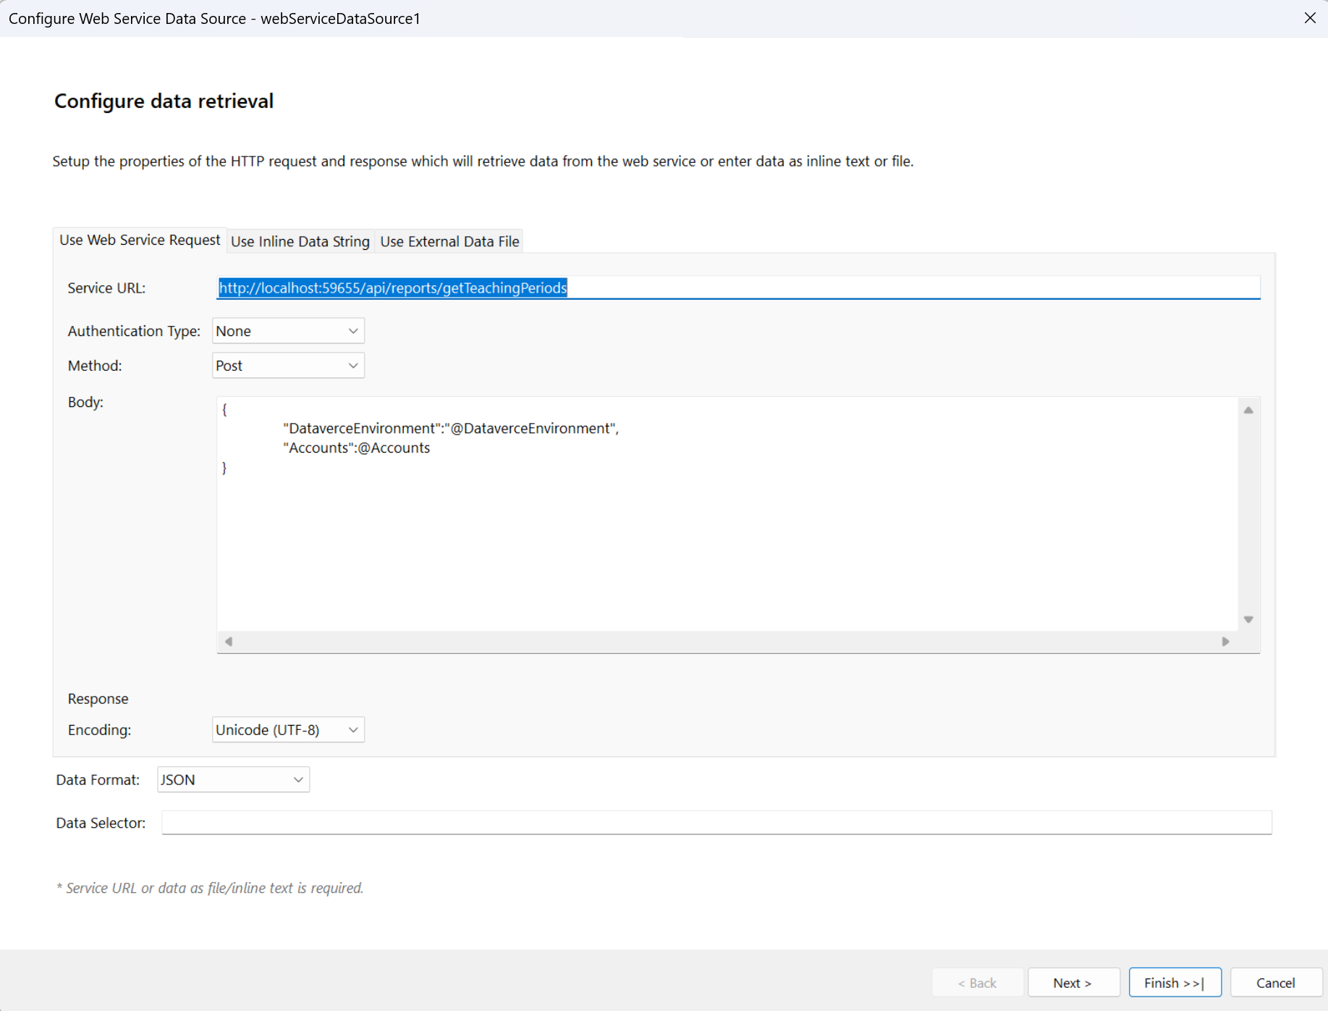Click the Service URL input field
Image resolution: width=1328 pixels, height=1011 pixels.
[738, 288]
